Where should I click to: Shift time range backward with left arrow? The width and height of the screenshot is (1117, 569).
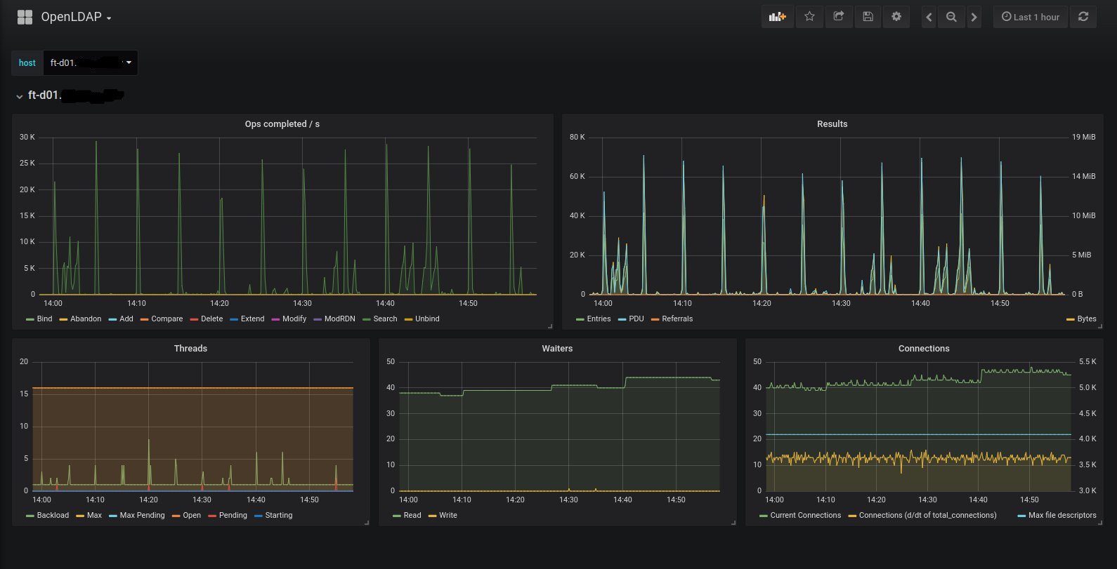pyautogui.click(x=929, y=17)
